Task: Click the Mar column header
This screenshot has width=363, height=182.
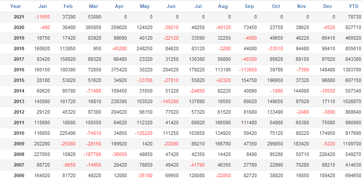Action: (93, 6)
